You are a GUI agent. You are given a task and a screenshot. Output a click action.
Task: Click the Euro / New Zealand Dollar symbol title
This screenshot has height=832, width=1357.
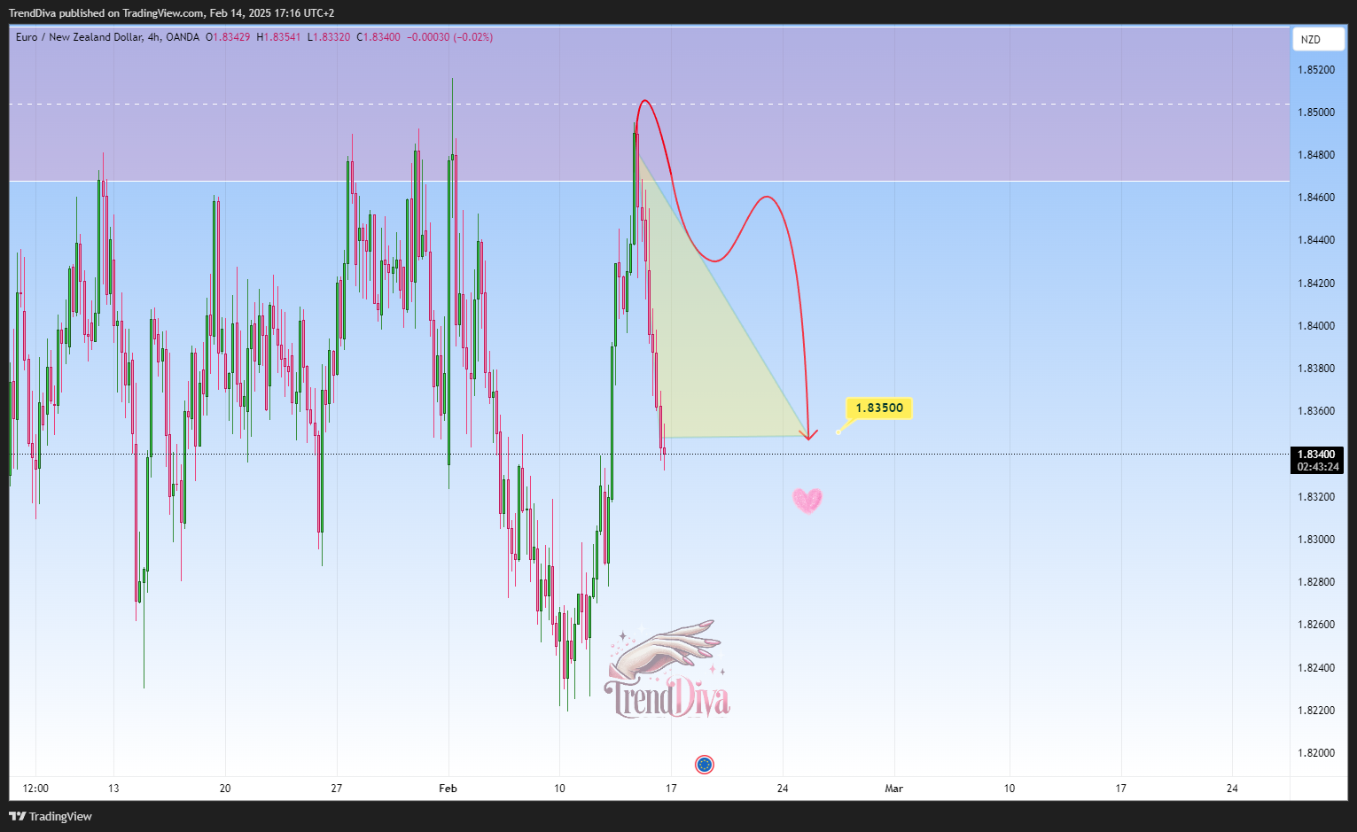click(107, 37)
